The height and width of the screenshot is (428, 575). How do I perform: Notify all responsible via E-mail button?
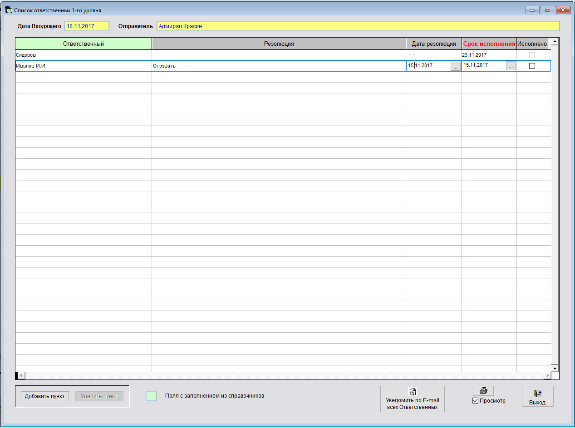(x=413, y=399)
